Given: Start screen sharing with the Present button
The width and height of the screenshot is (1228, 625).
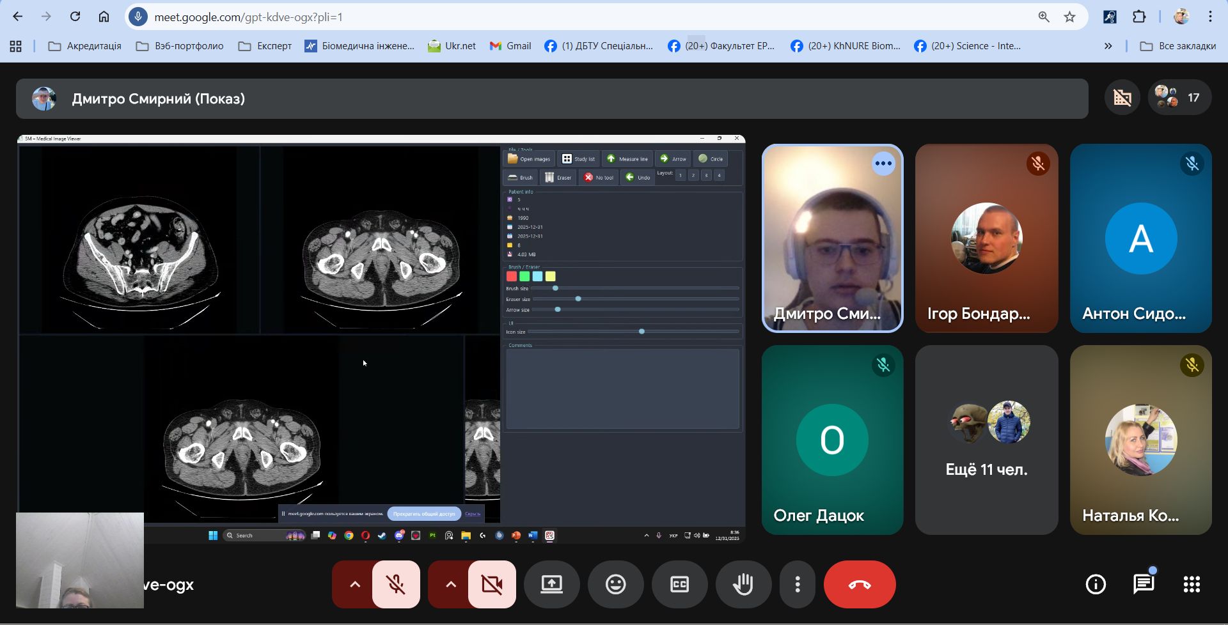Looking at the screenshot, I should coord(551,584).
